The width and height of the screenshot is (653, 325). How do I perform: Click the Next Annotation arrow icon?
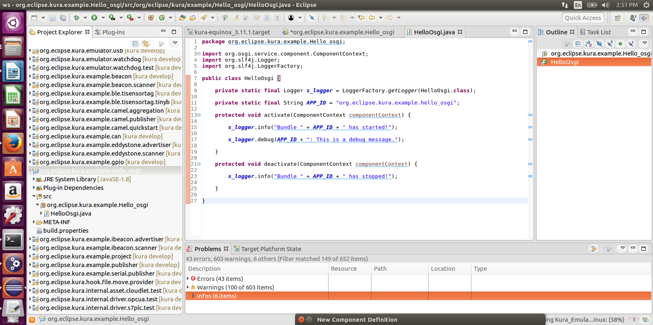coord(325,18)
